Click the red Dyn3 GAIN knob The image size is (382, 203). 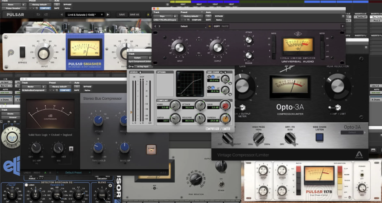[225, 105]
